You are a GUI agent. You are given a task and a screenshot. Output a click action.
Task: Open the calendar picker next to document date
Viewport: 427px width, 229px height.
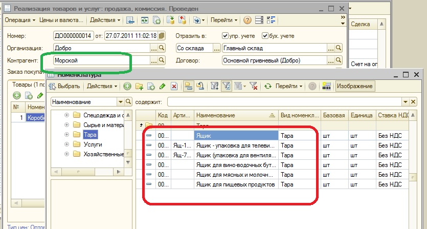(162, 36)
